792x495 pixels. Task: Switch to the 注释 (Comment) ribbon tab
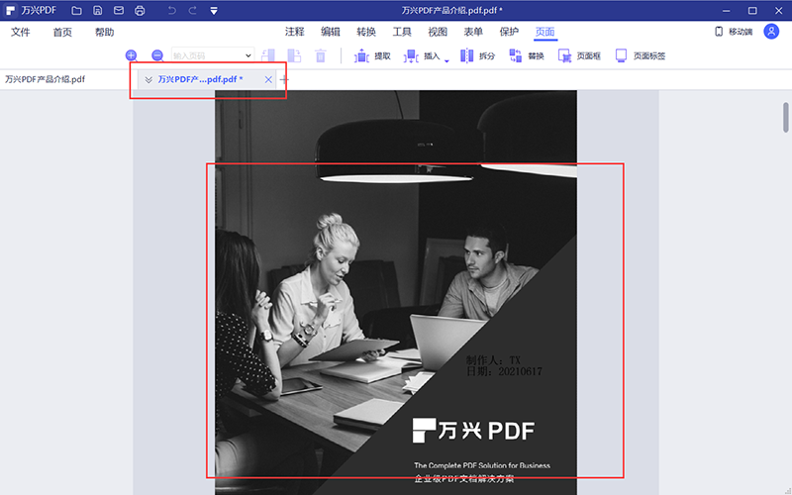coord(295,32)
